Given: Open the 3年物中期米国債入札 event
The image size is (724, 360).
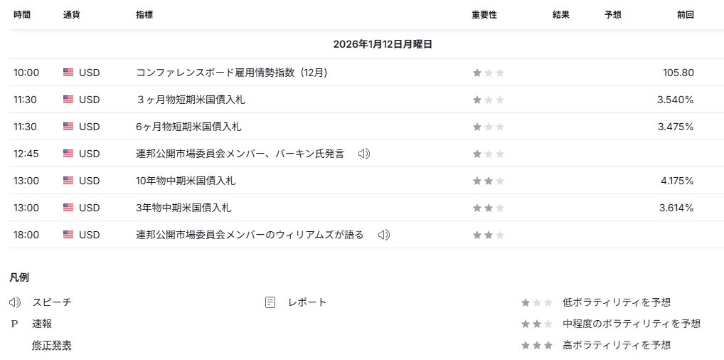Looking at the screenshot, I should click(x=183, y=208).
